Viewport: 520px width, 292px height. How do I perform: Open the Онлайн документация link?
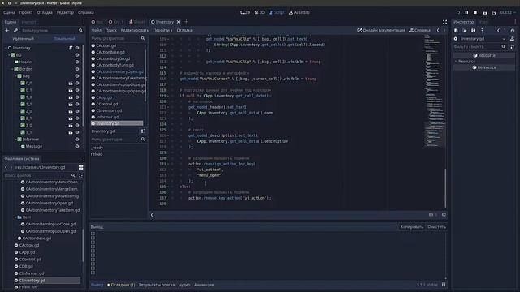(x=381, y=30)
